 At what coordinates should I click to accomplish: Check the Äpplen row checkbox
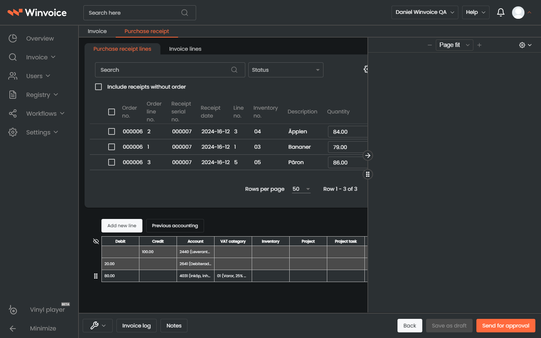(x=112, y=131)
